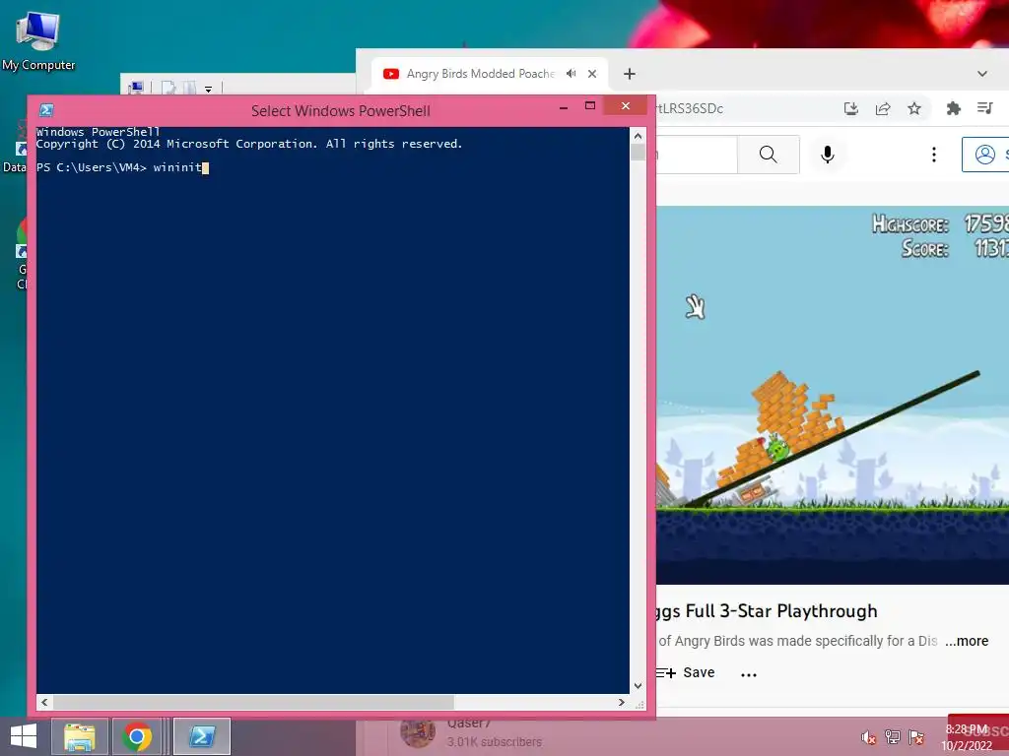Viewport: 1009px width, 756px height.
Task: Open the channel avatar of Qaser7
Action: pos(418,733)
